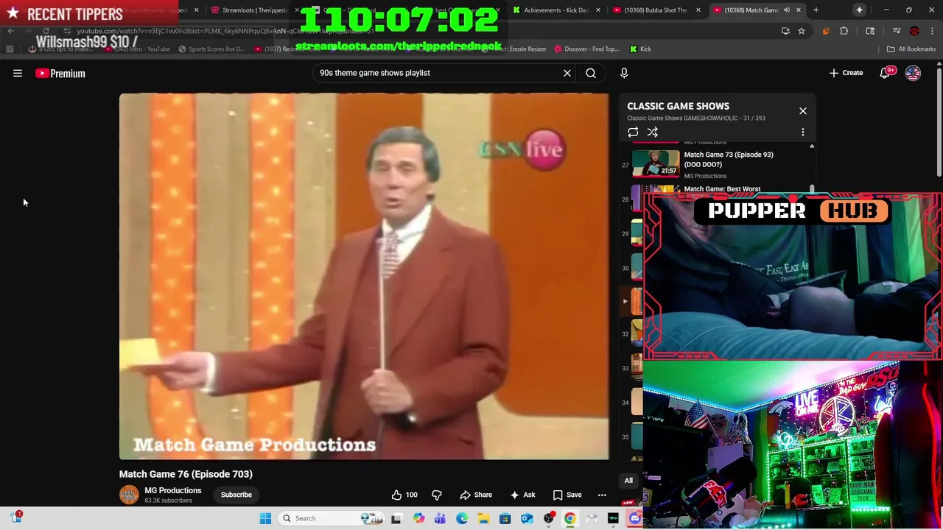Open Outlook from the taskbar
The width and height of the screenshot is (943, 530).
click(527, 518)
